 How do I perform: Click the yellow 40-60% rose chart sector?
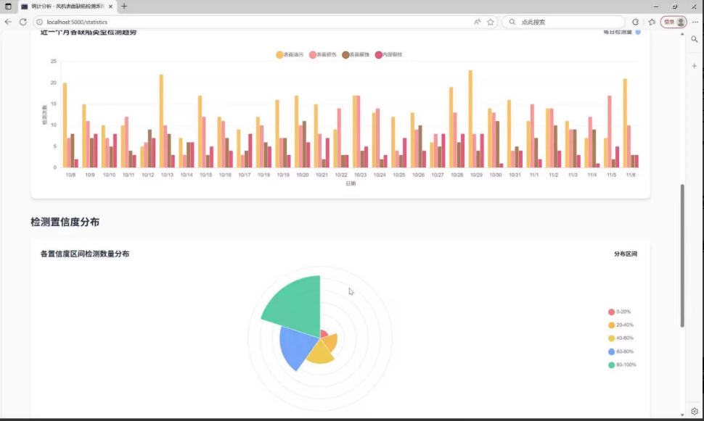tap(320, 354)
